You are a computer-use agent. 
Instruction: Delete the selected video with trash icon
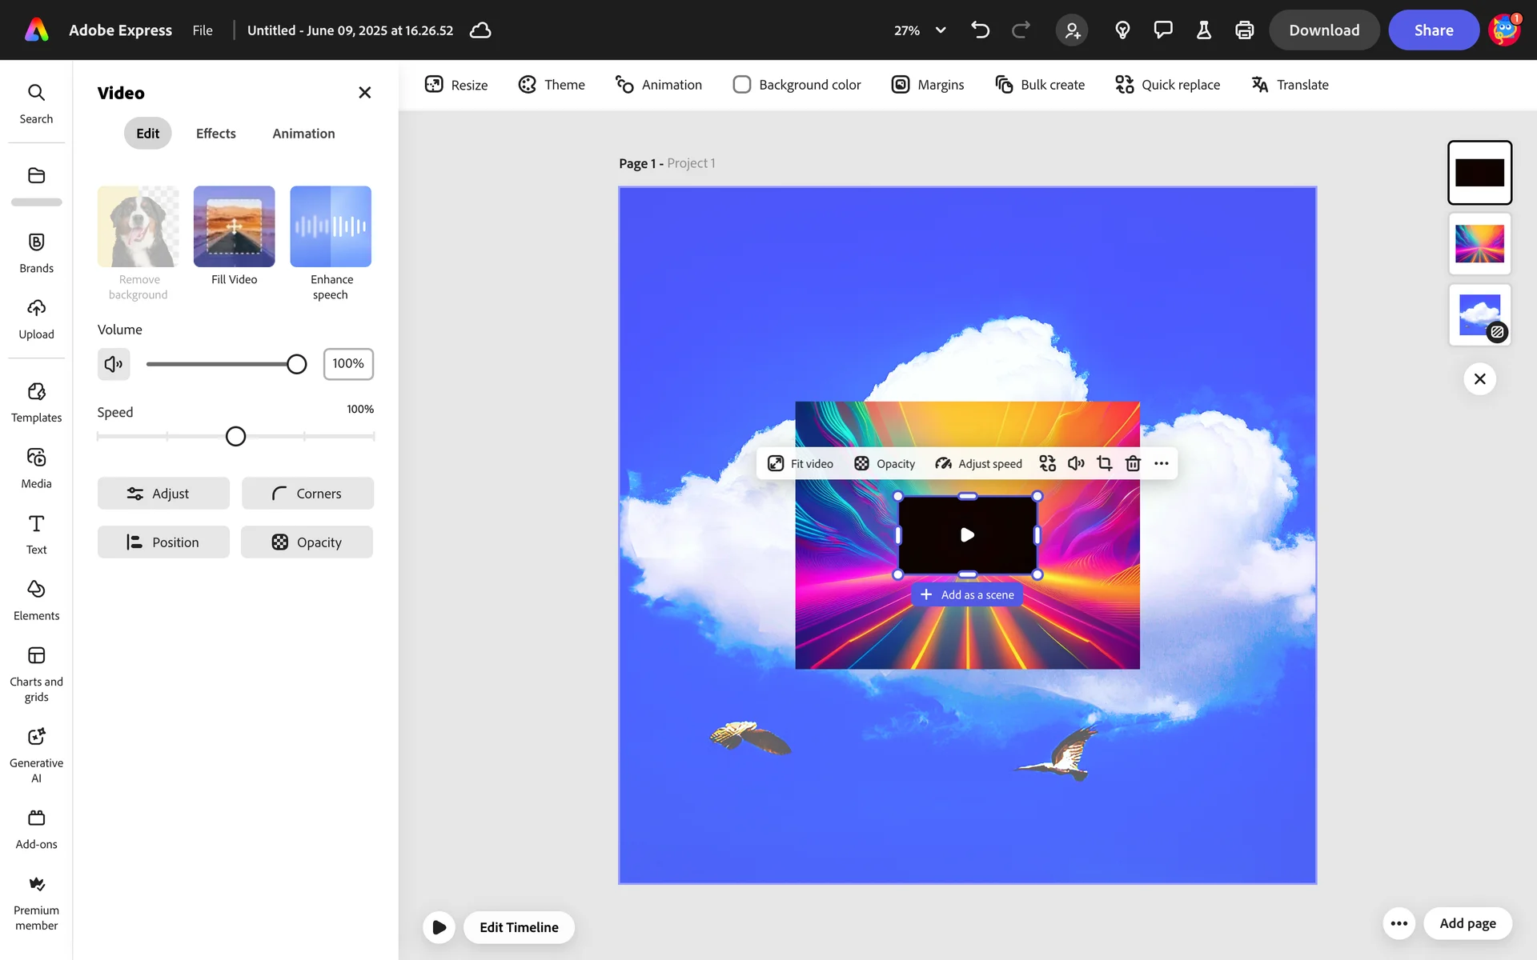(x=1133, y=463)
